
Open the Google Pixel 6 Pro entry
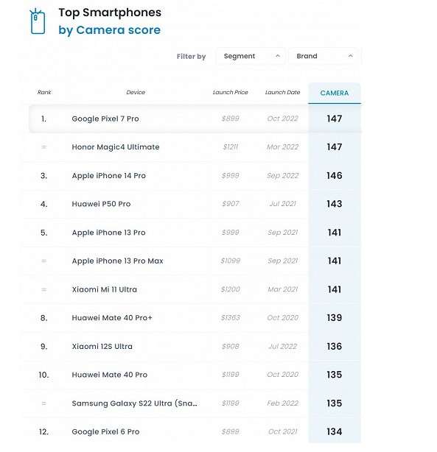tap(105, 431)
